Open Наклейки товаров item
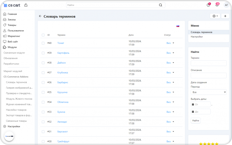 (x=16, y=110)
